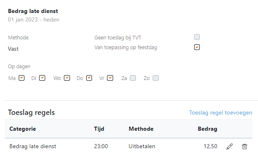Viewport: 258px width, 164px height.
Task: Toggle the Wo day checkbox
Action: (x=67, y=78)
